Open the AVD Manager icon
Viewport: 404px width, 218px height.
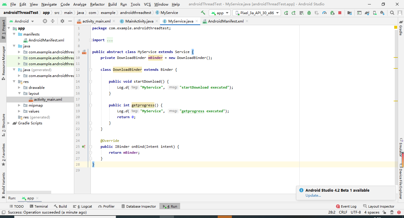[375, 13]
